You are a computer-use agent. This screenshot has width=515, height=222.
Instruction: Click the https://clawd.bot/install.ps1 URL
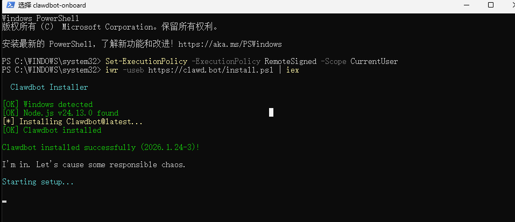coord(210,70)
